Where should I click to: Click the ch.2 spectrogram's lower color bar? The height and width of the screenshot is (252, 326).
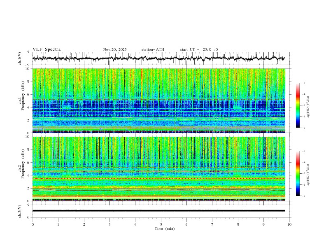[x=298, y=173]
